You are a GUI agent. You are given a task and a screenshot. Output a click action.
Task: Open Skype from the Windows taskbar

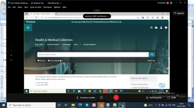[87, 105]
